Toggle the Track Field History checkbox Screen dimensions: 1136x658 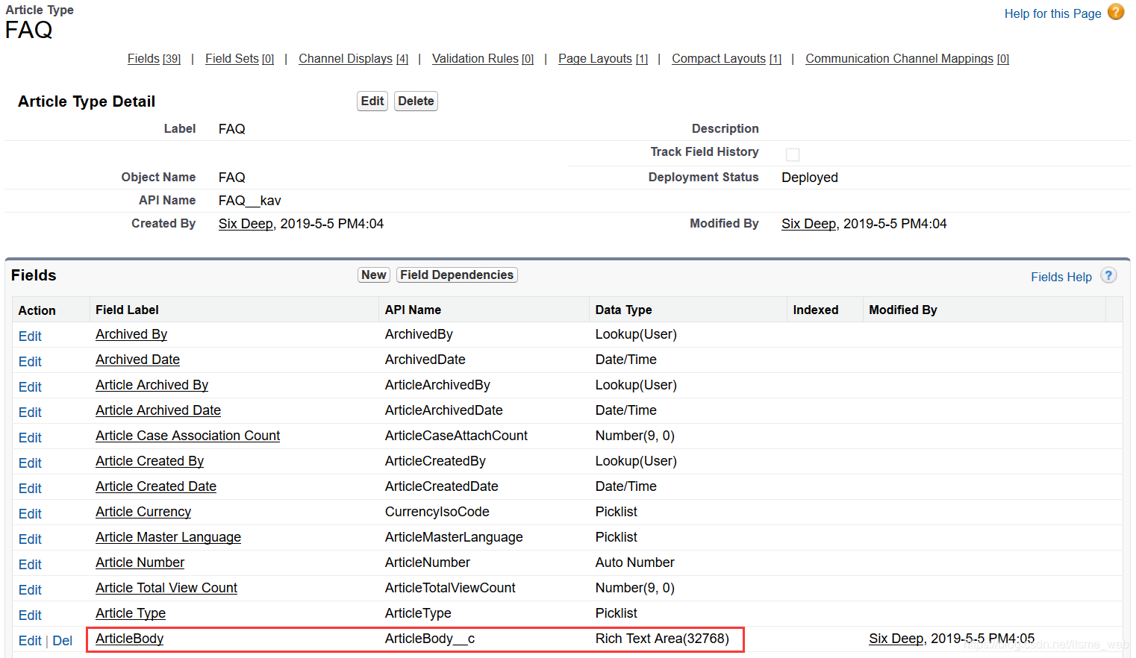click(x=793, y=154)
